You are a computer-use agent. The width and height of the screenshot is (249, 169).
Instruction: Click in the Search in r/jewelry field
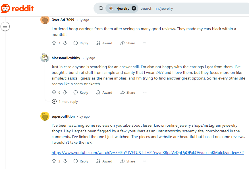coord(190,8)
